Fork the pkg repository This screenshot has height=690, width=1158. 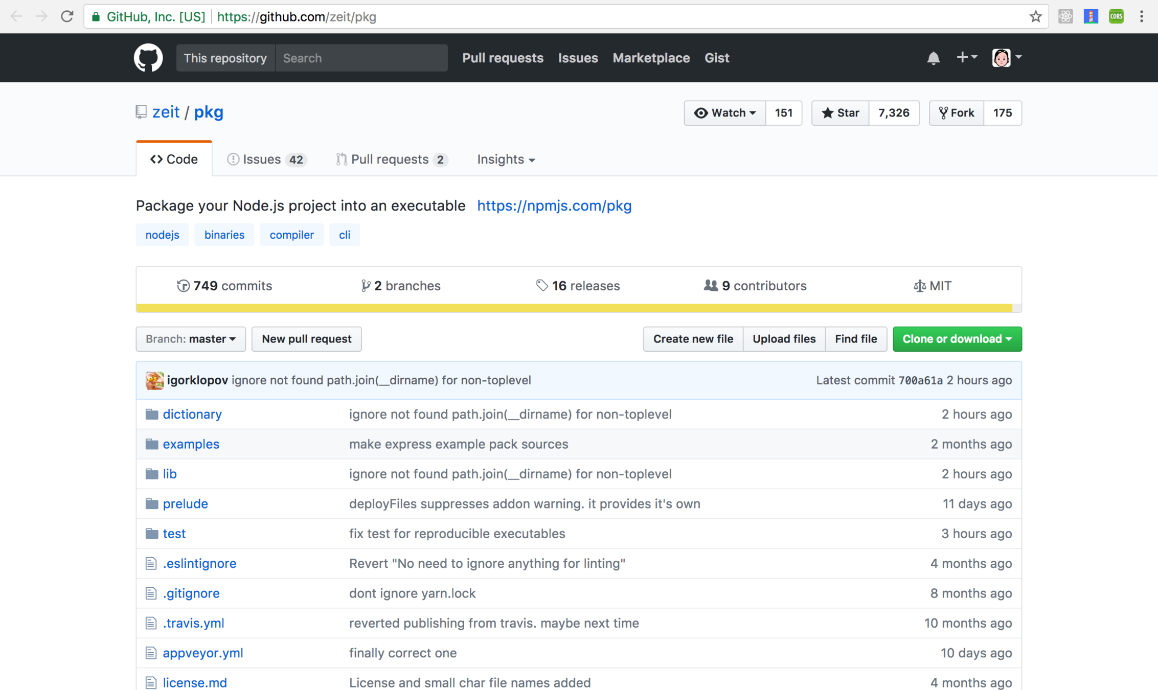click(956, 113)
